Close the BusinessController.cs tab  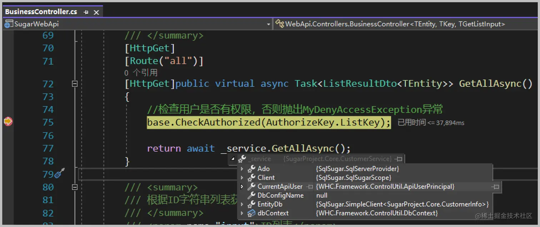tap(96, 12)
